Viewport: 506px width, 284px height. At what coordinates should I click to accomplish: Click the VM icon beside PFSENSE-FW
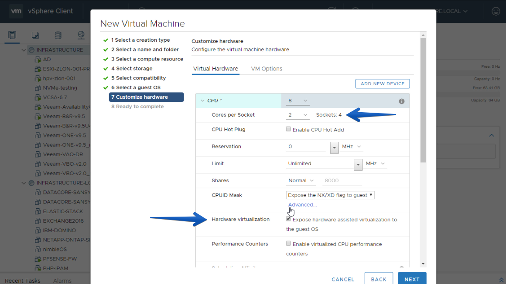click(38, 259)
